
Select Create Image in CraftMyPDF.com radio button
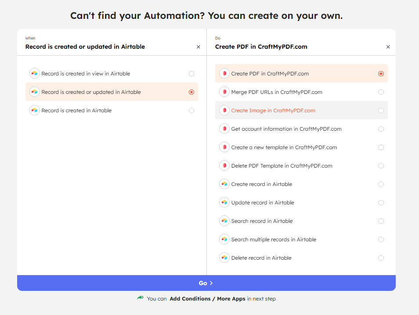tap(381, 111)
